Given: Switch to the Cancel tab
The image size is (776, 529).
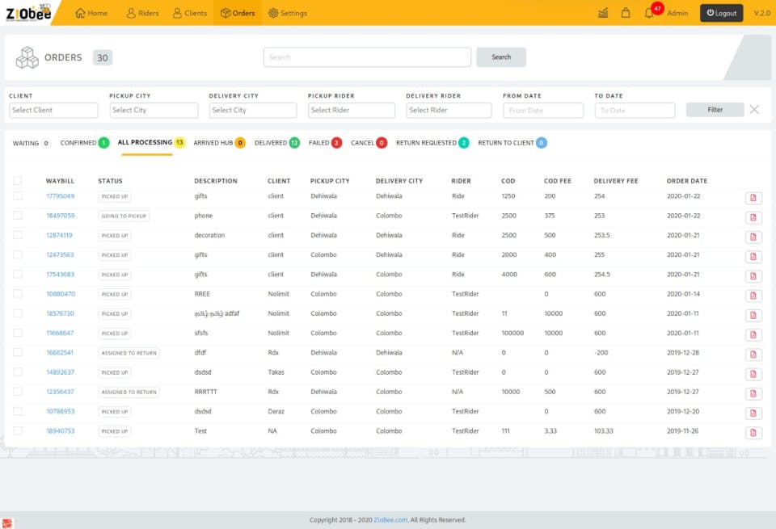Looking at the screenshot, I should pos(369,143).
